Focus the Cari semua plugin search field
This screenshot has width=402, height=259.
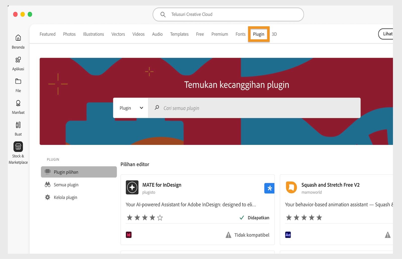pyautogui.click(x=254, y=108)
